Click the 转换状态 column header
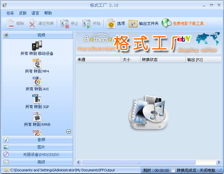Image resolution: width=224 pixels, height=174 pixels. [163, 60]
